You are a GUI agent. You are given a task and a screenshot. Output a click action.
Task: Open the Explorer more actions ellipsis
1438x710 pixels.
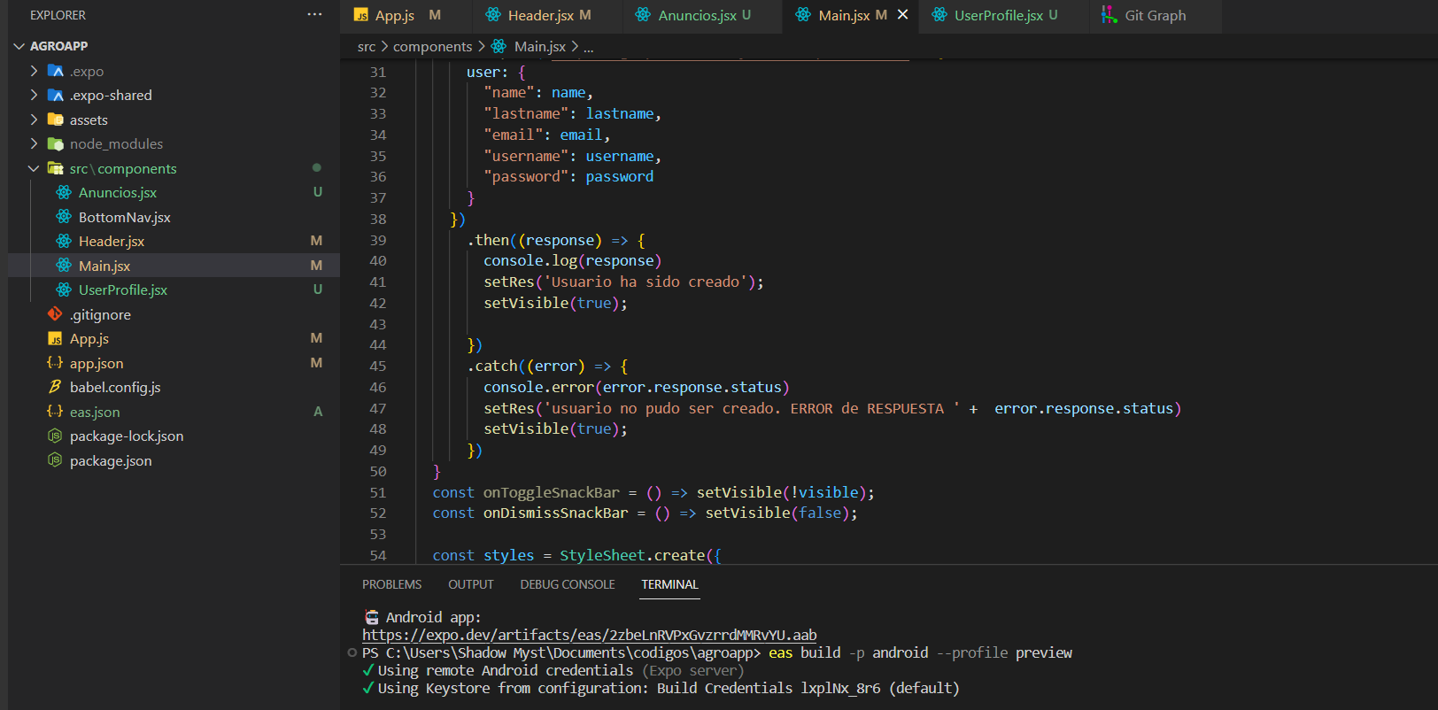pos(314,15)
